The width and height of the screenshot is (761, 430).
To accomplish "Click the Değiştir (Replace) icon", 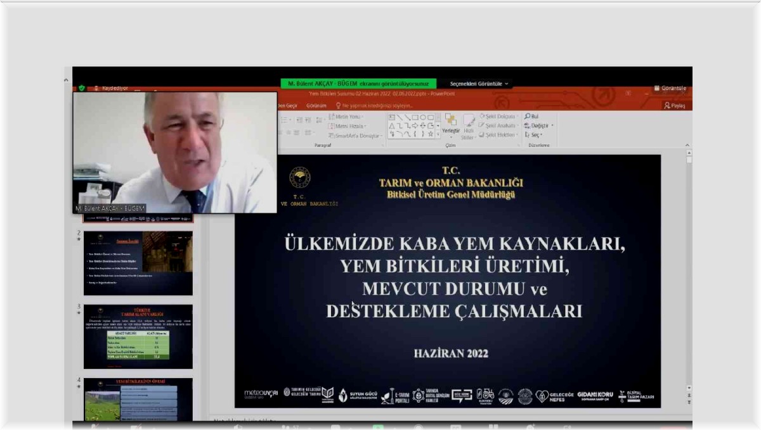I will pos(538,126).
